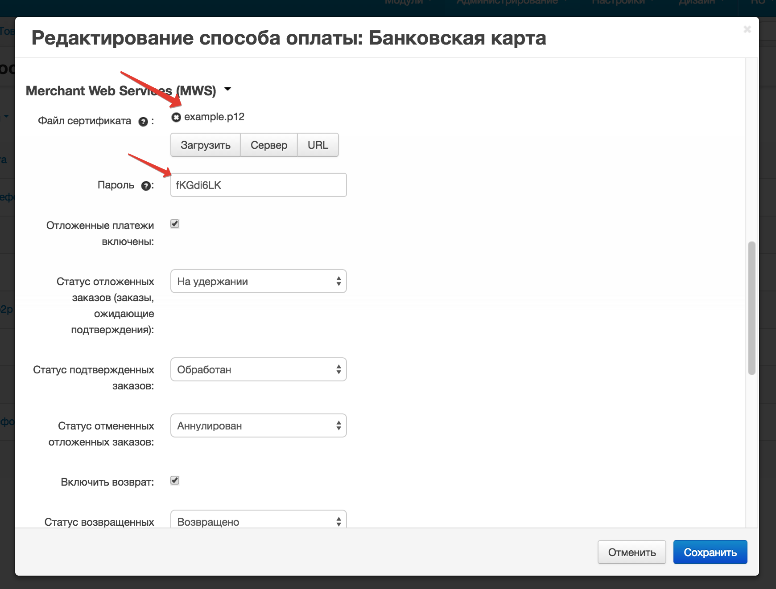Image resolution: width=776 pixels, height=589 pixels.
Task: Click help icon next to Файл сертификата
Action: tap(143, 122)
